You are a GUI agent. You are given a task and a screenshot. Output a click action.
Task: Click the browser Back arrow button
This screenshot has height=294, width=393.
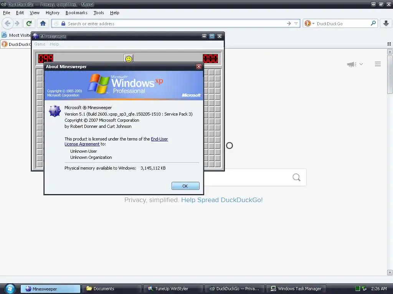click(x=8, y=23)
